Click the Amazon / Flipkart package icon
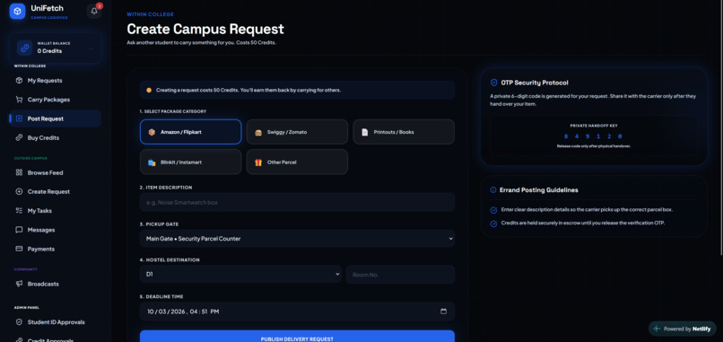The image size is (723, 342). [152, 132]
